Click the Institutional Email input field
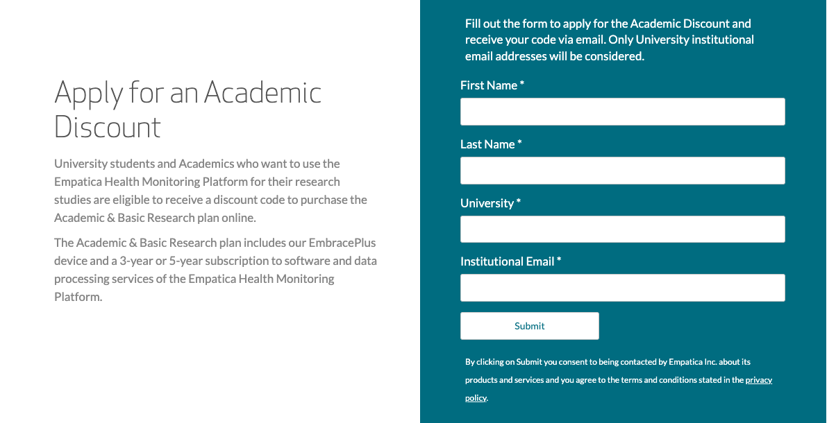Image resolution: width=836 pixels, height=423 pixels. click(622, 288)
